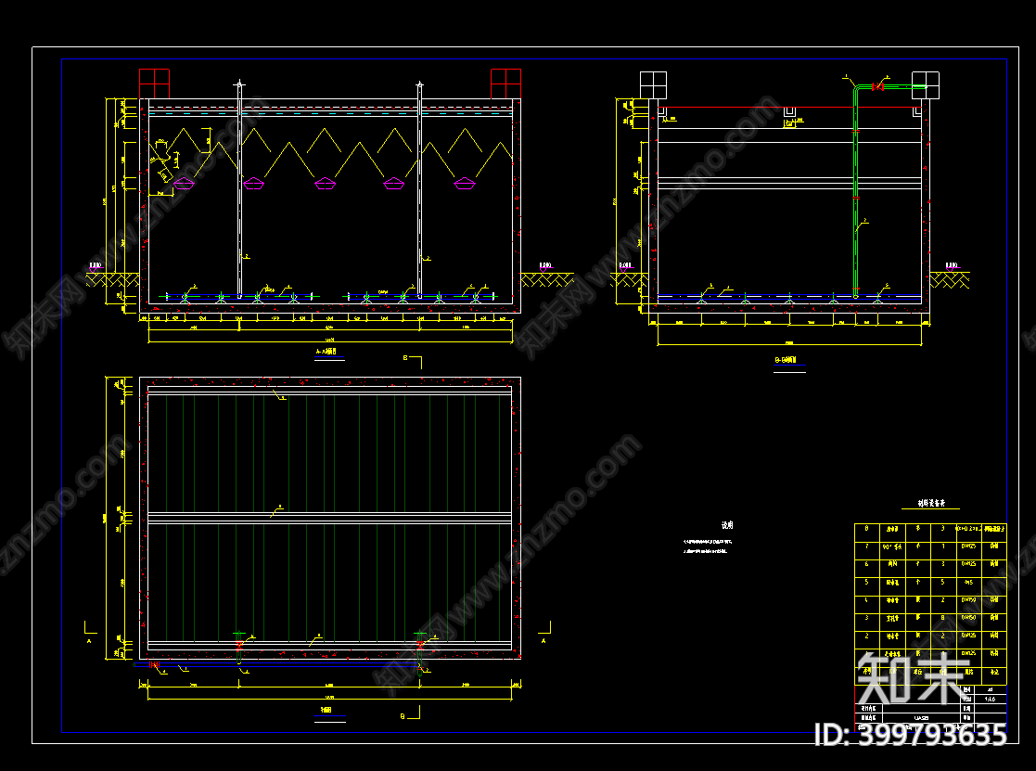Click the leftmost magenta pentagon collector
Image resolution: width=1036 pixels, height=771 pixels.
[x=184, y=184]
